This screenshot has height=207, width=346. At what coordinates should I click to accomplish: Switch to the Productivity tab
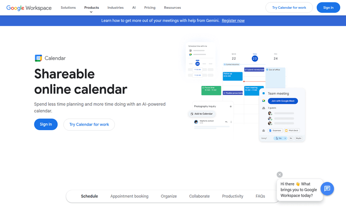233,196
